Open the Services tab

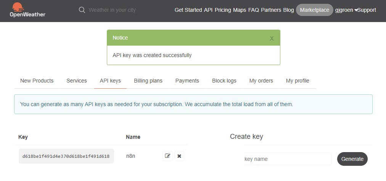77,81
